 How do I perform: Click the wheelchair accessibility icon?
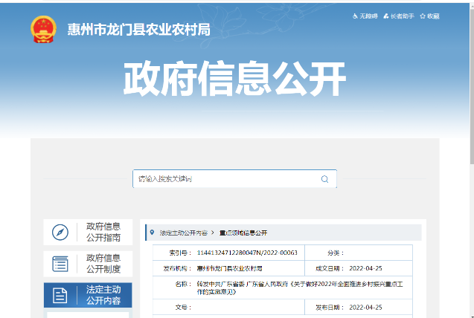click(355, 16)
